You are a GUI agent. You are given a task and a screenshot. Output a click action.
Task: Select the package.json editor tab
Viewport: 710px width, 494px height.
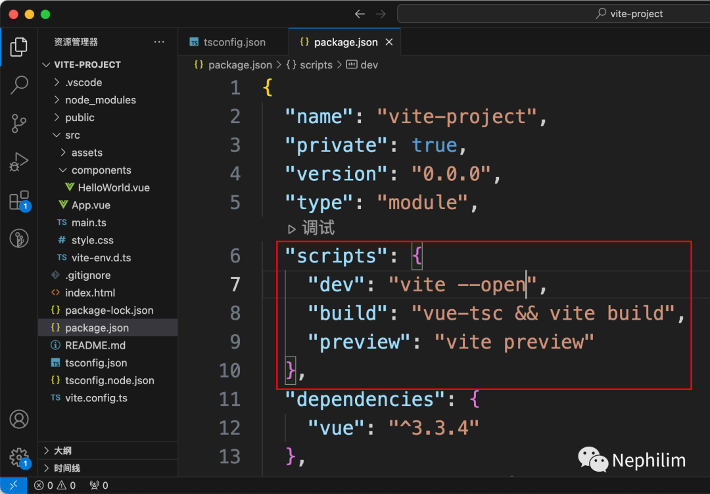(x=346, y=42)
